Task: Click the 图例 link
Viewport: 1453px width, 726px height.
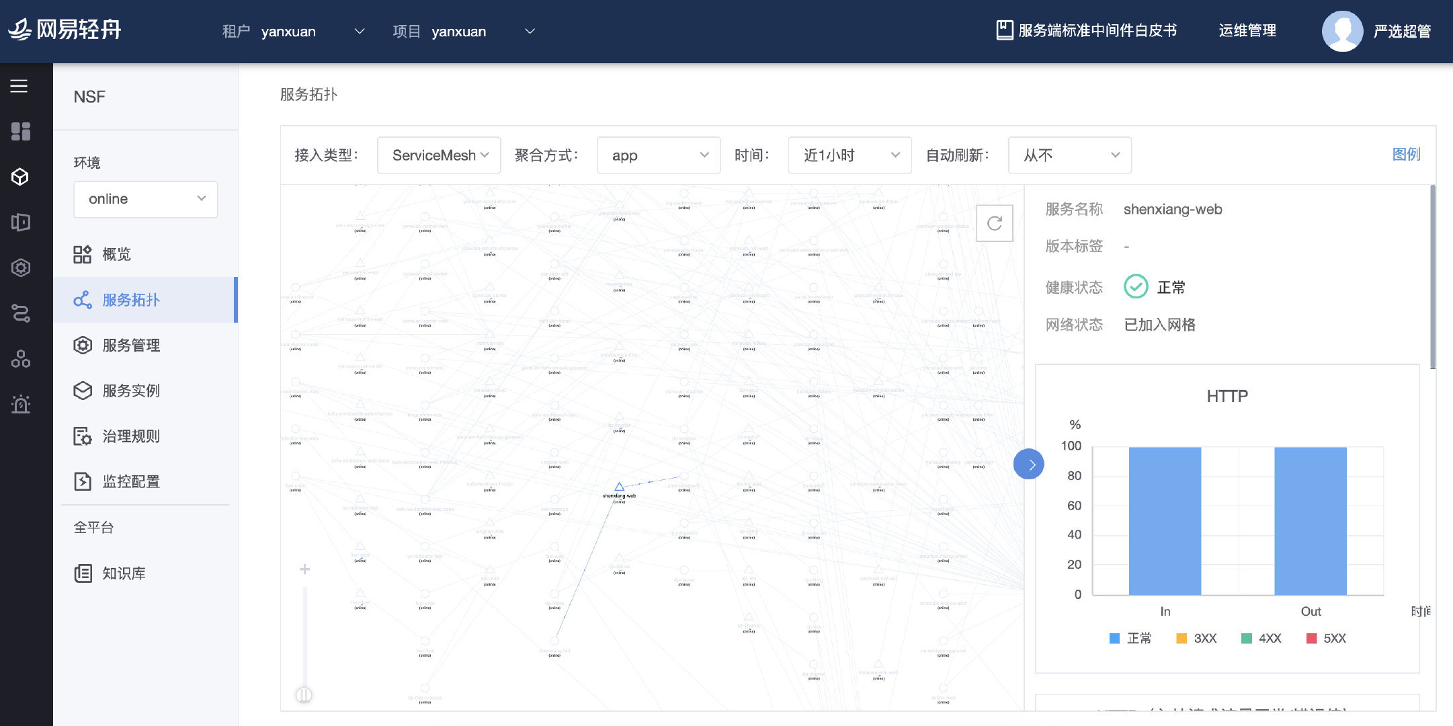Action: coord(1406,154)
